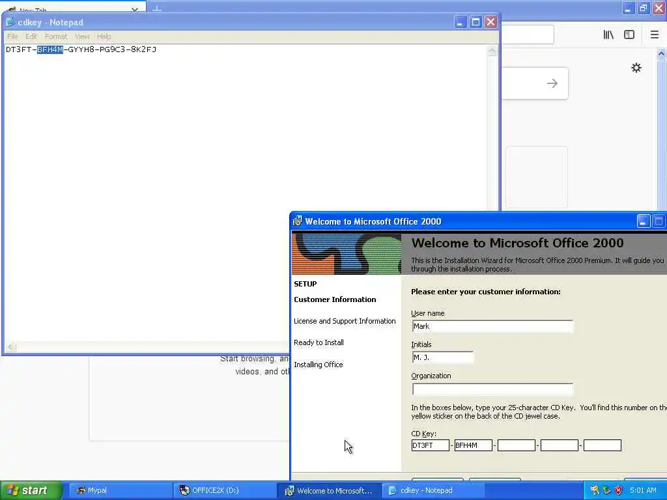Open Notepad Help menu
The width and height of the screenshot is (667, 500).
[x=104, y=36]
